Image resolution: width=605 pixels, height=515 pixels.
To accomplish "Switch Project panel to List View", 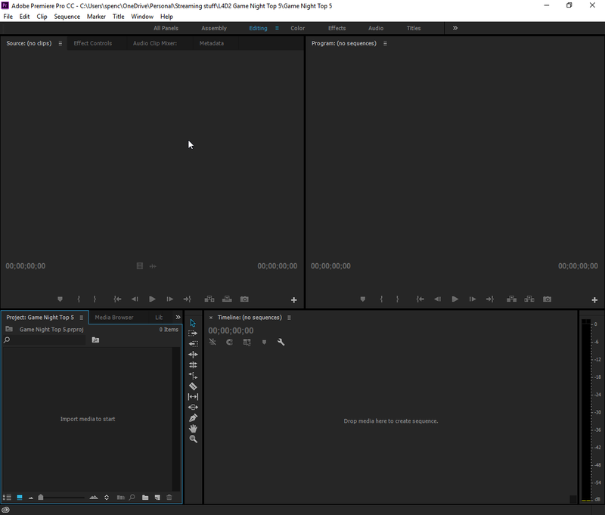I will tap(7, 498).
